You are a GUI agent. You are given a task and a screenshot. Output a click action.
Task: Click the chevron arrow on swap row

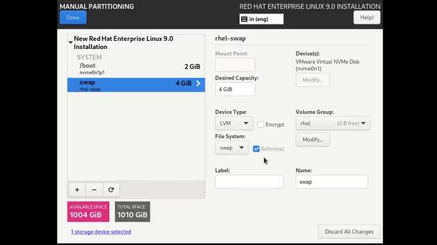click(x=198, y=83)
